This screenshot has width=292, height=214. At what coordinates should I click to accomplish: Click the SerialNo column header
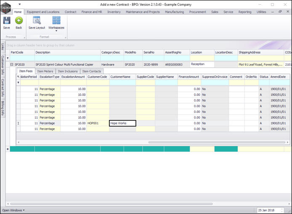153,52
